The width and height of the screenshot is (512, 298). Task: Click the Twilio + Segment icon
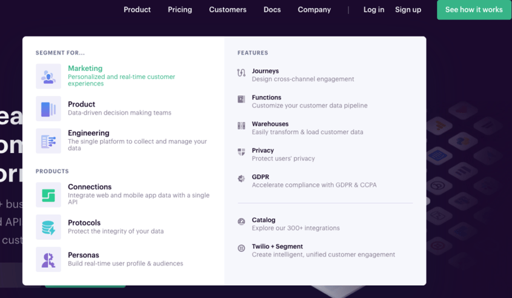[x=241, y=248]
